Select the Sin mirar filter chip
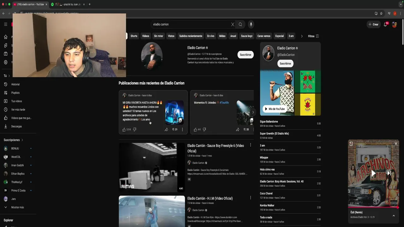This screenshot has height=227, width=404. (158, 36)
